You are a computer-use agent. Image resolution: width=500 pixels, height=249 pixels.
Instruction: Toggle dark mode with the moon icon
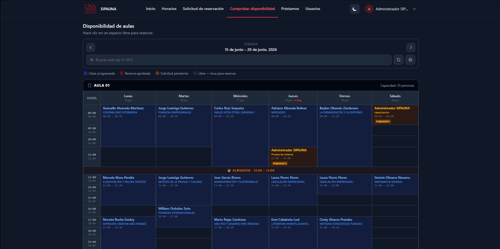(355, 9)
